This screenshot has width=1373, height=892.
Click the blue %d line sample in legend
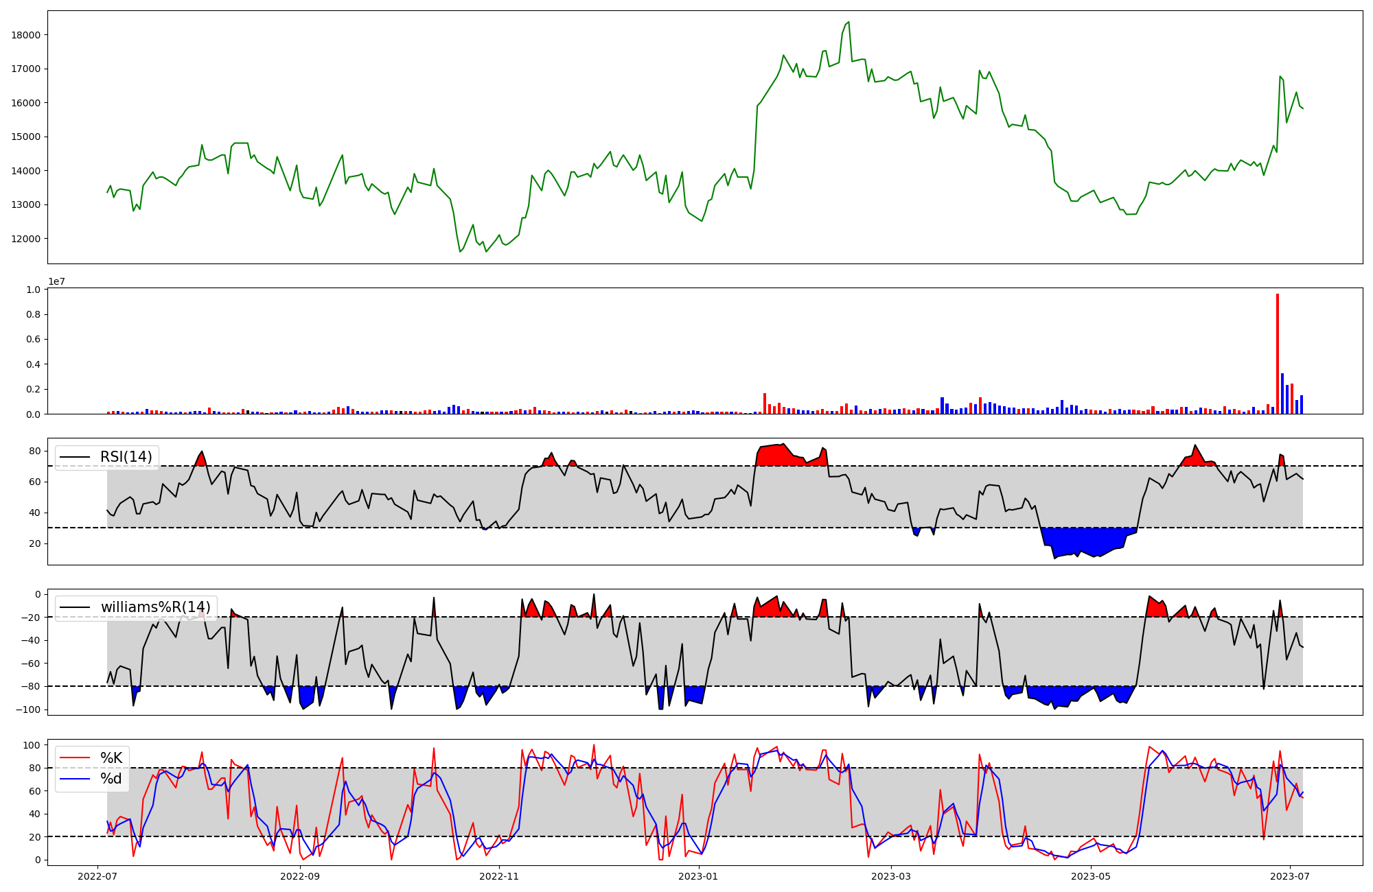tap(76, 779)
